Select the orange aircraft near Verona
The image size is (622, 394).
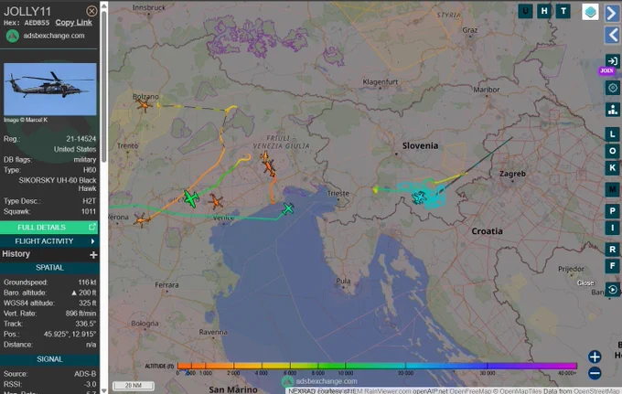pos(142,219)
